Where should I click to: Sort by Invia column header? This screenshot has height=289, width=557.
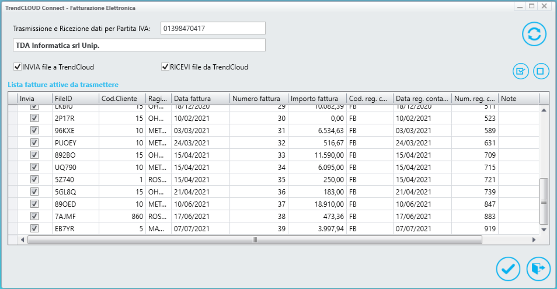[34, 98]
